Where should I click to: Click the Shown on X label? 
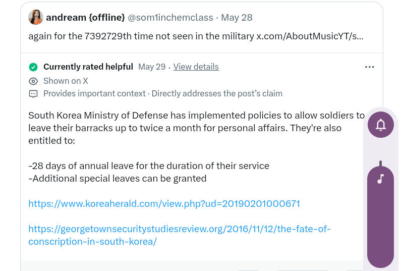(x=66, y=81)
